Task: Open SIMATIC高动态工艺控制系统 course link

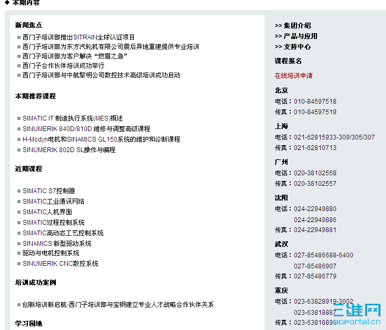Action: [63, 233]
